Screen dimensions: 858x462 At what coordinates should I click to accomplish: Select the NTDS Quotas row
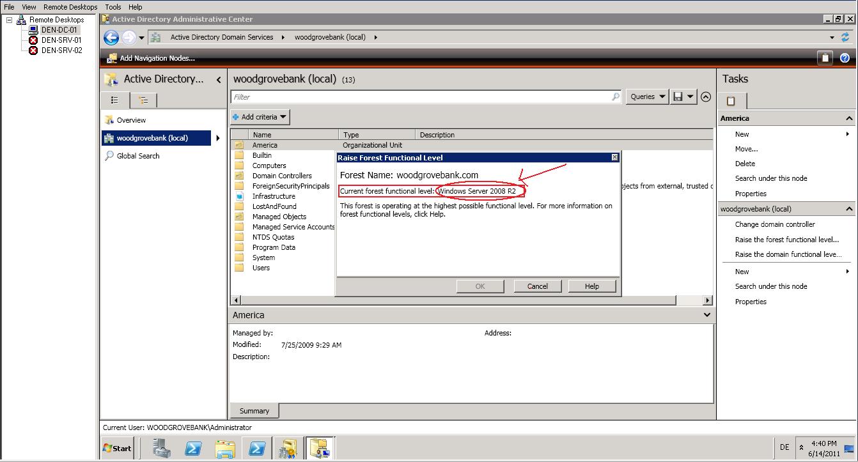click(x=273, y=237)
